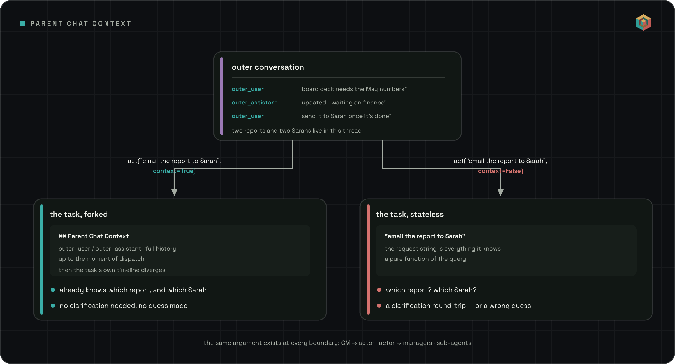
Task: Click 'the task, forked' heading
Action: pos(79,214)
